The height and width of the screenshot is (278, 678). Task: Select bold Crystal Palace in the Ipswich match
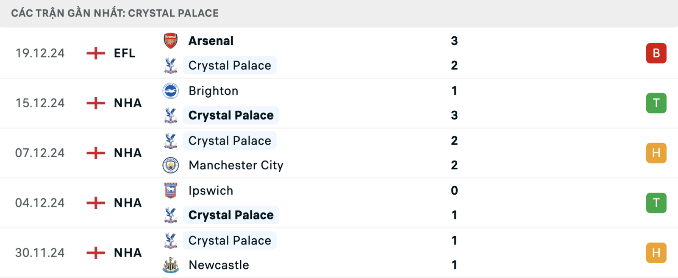231,215
